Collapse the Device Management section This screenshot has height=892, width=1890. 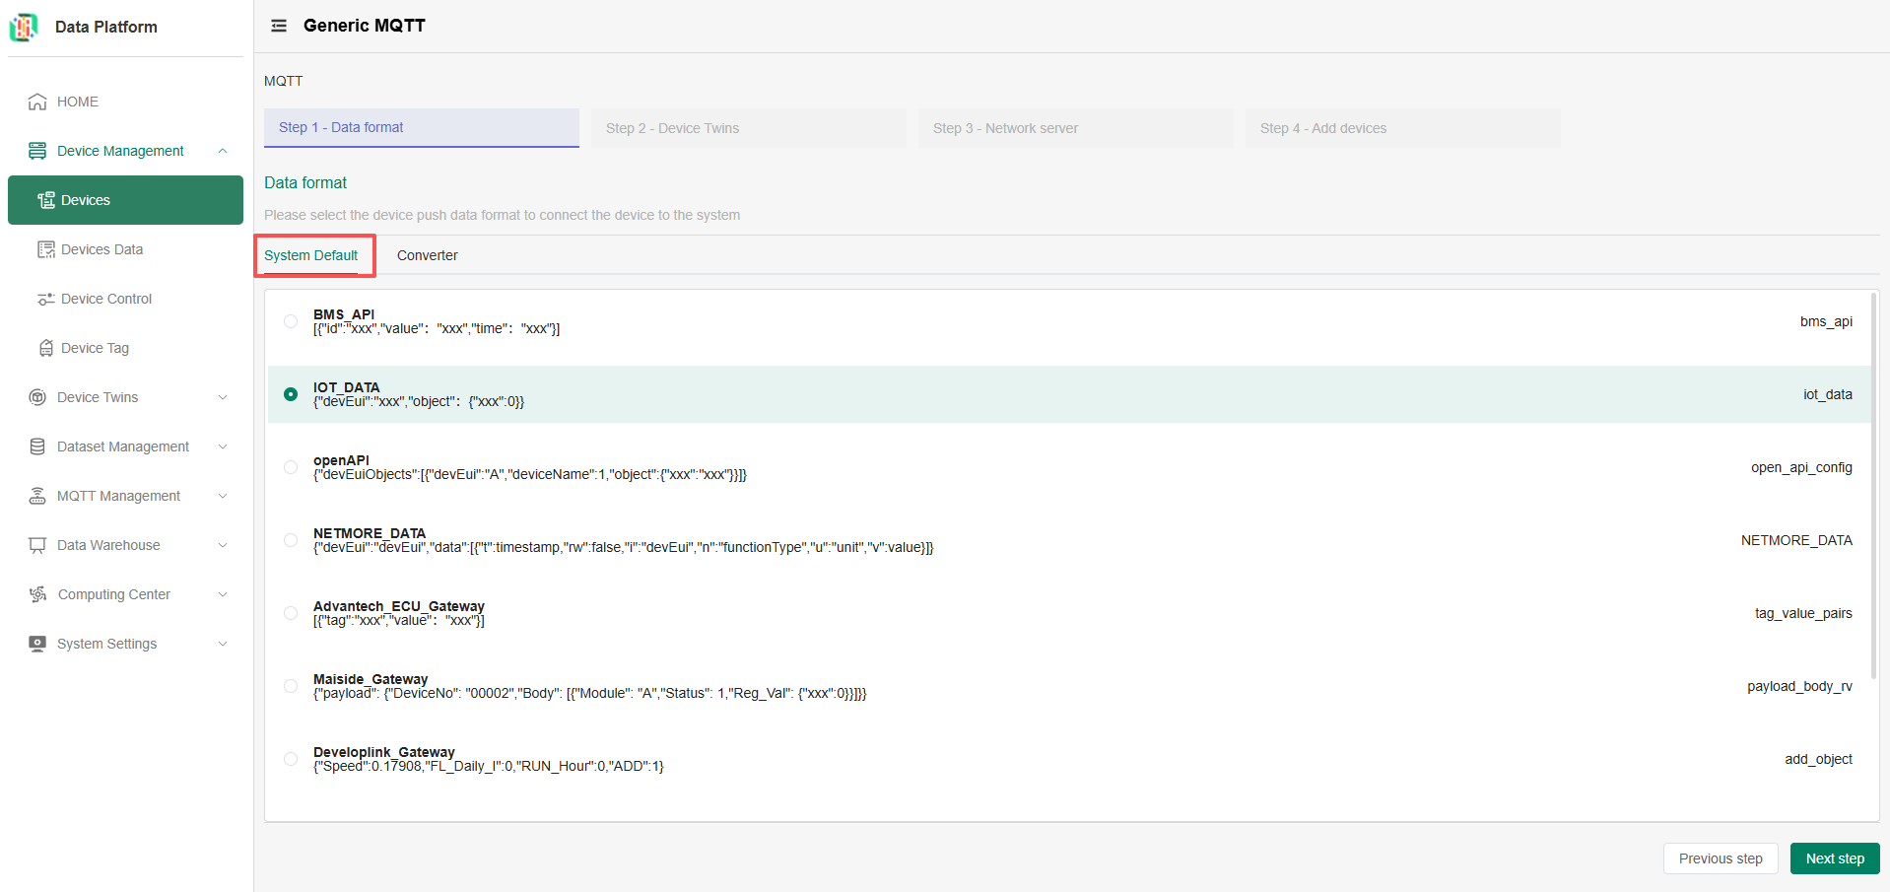pos(223,150)
